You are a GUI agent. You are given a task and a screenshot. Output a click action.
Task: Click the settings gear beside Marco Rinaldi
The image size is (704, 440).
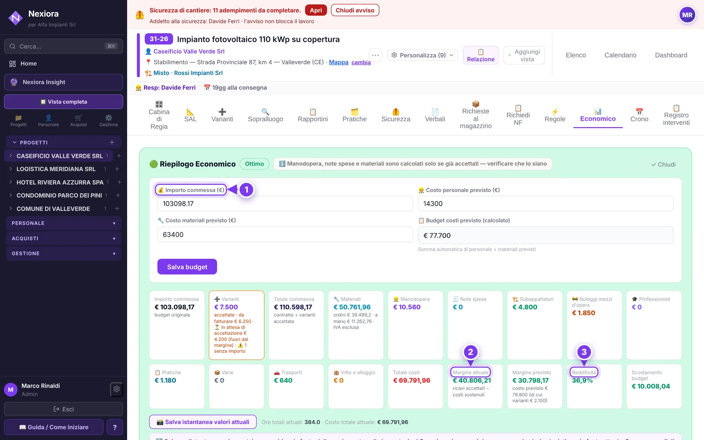pyautogui.click(x=117, y=389)
